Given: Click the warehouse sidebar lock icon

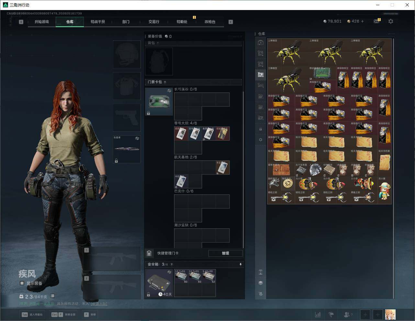Looking at the screenshot, I should (261, 129).
